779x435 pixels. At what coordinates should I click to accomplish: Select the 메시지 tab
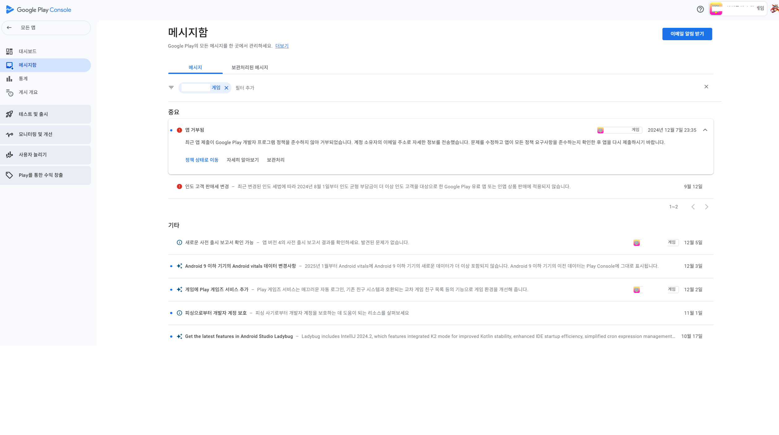[195, 67]
